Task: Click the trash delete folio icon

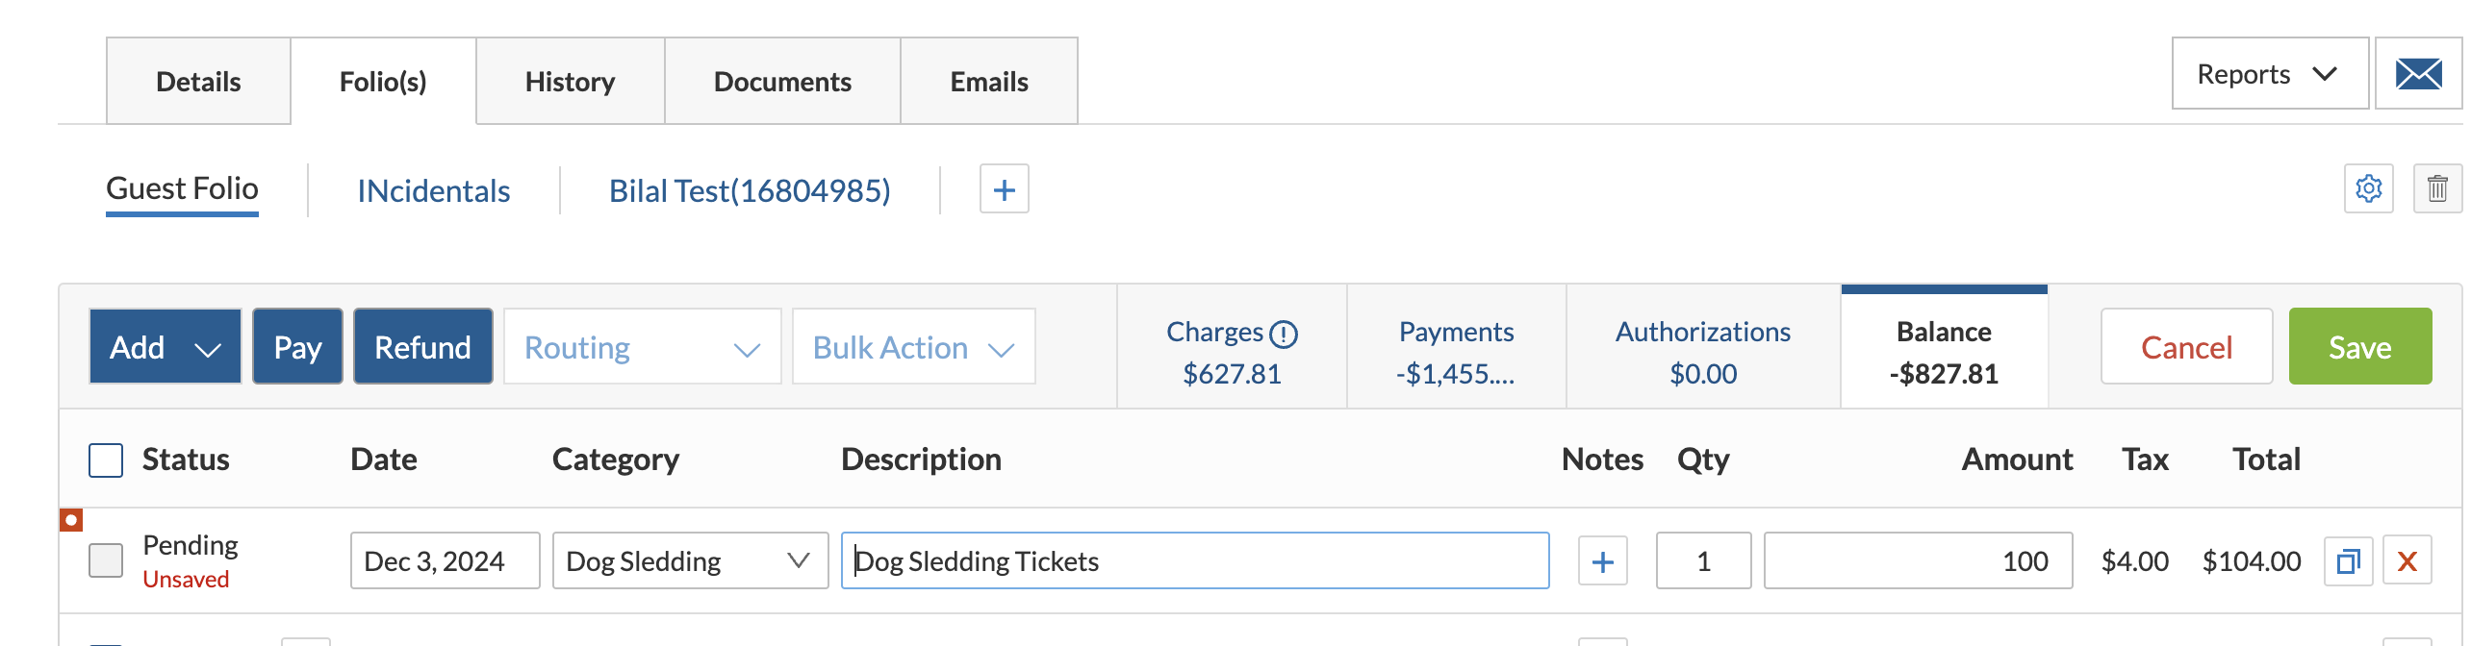Action: pyautogui.click(x=2436, y=188)
